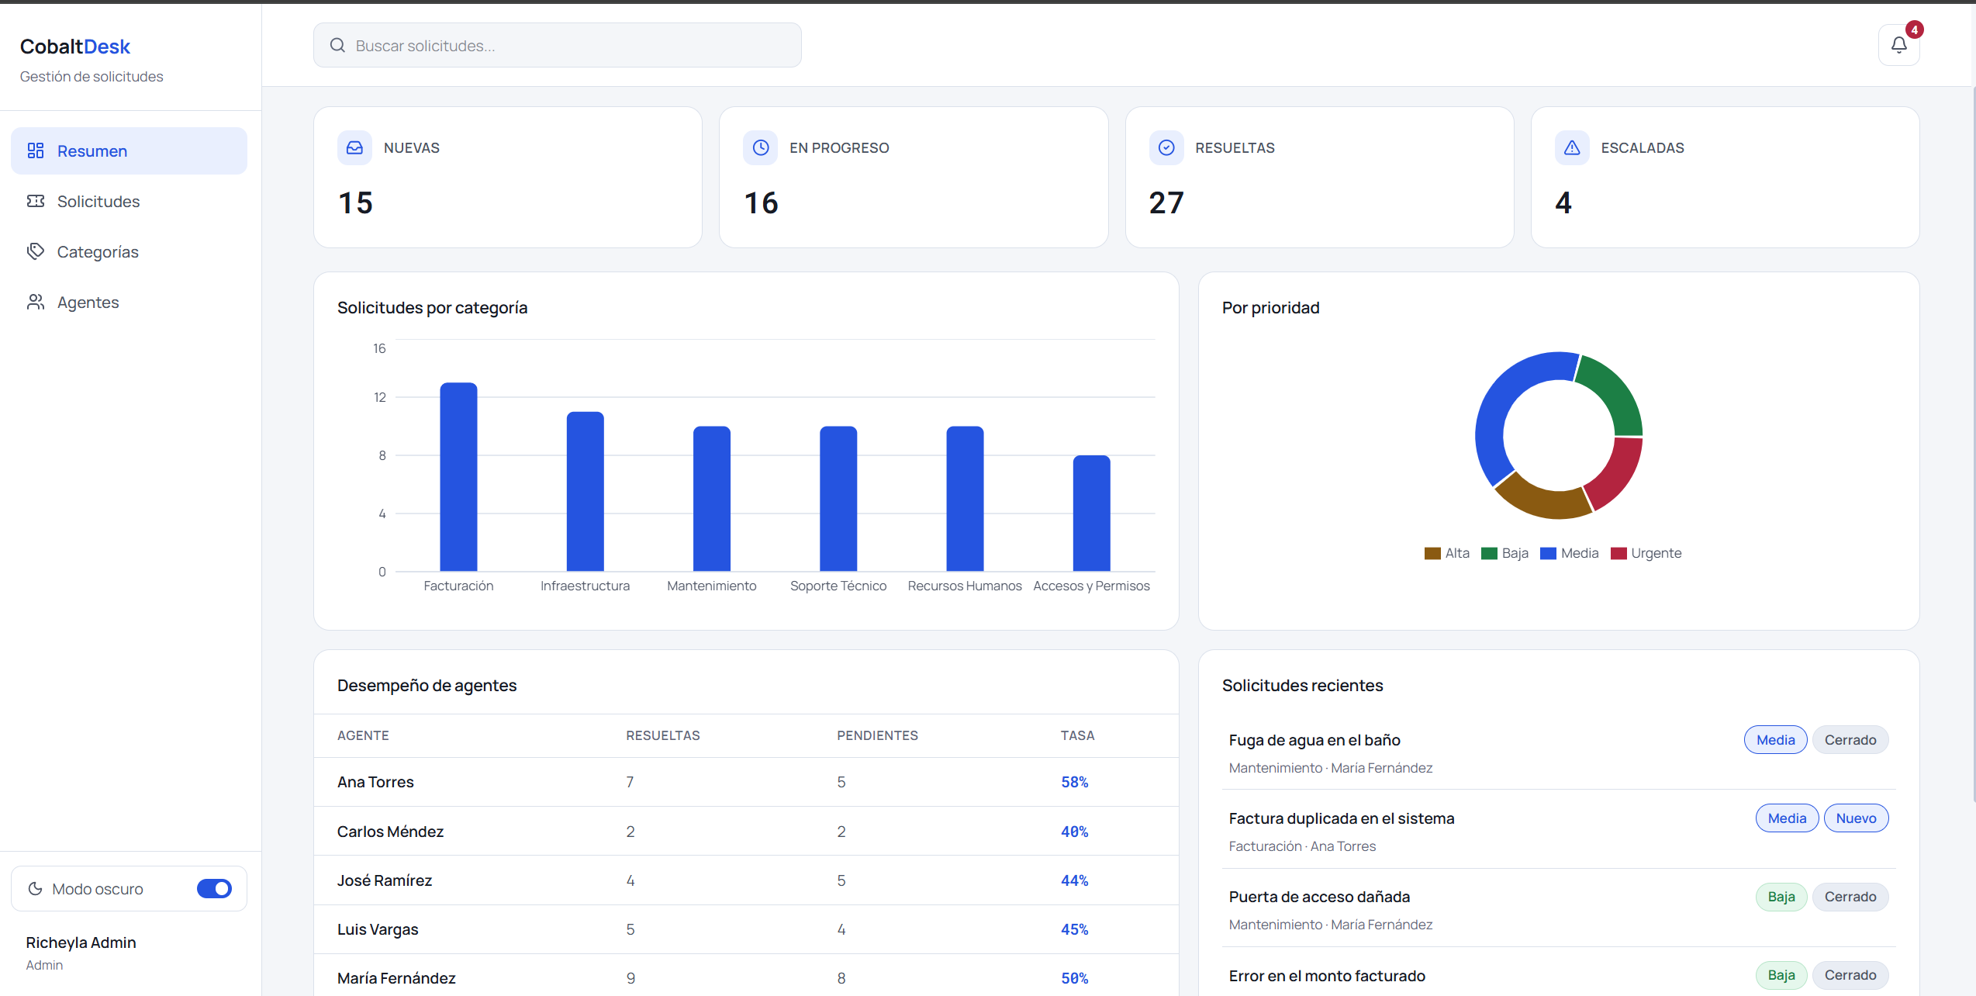Focus the Buscar solicitudes search field
This screenshot has height=996, width=1976.
(557, 45)
